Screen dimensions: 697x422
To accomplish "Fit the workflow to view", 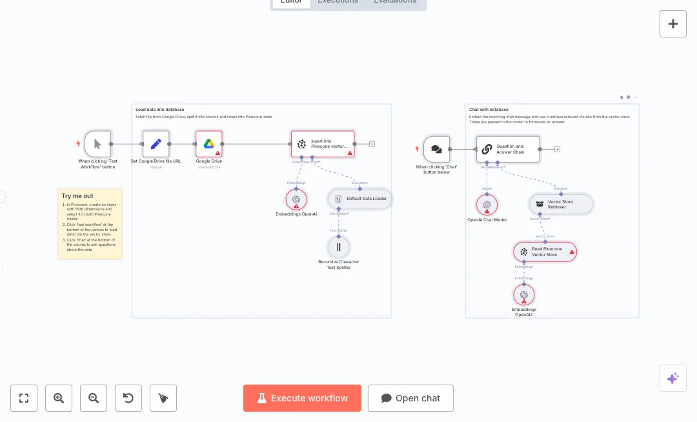I will click(x=24, y=398).
